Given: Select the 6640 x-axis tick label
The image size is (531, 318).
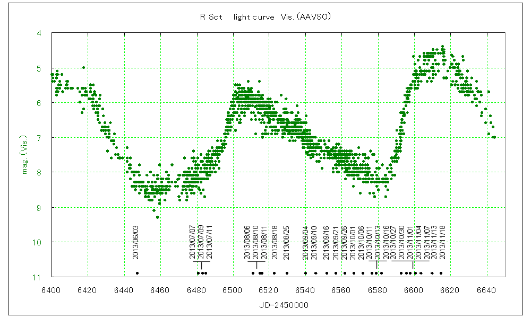Looking at the screenshot, I should [486, 290].
